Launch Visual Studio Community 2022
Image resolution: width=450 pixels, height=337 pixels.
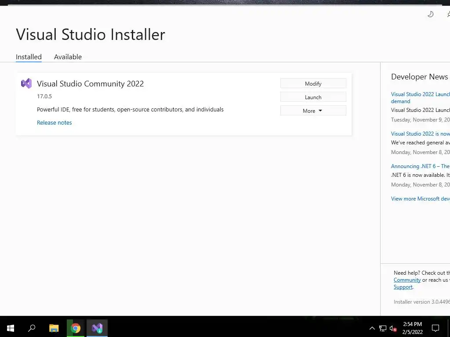pos(313,97)
